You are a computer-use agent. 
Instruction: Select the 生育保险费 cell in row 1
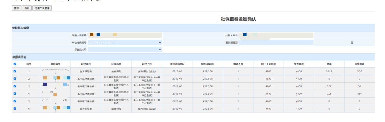click(x=86, y=71)
